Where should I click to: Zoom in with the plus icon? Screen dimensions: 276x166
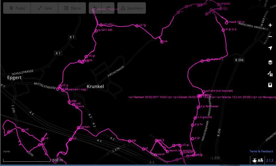(x=270, y=25)
